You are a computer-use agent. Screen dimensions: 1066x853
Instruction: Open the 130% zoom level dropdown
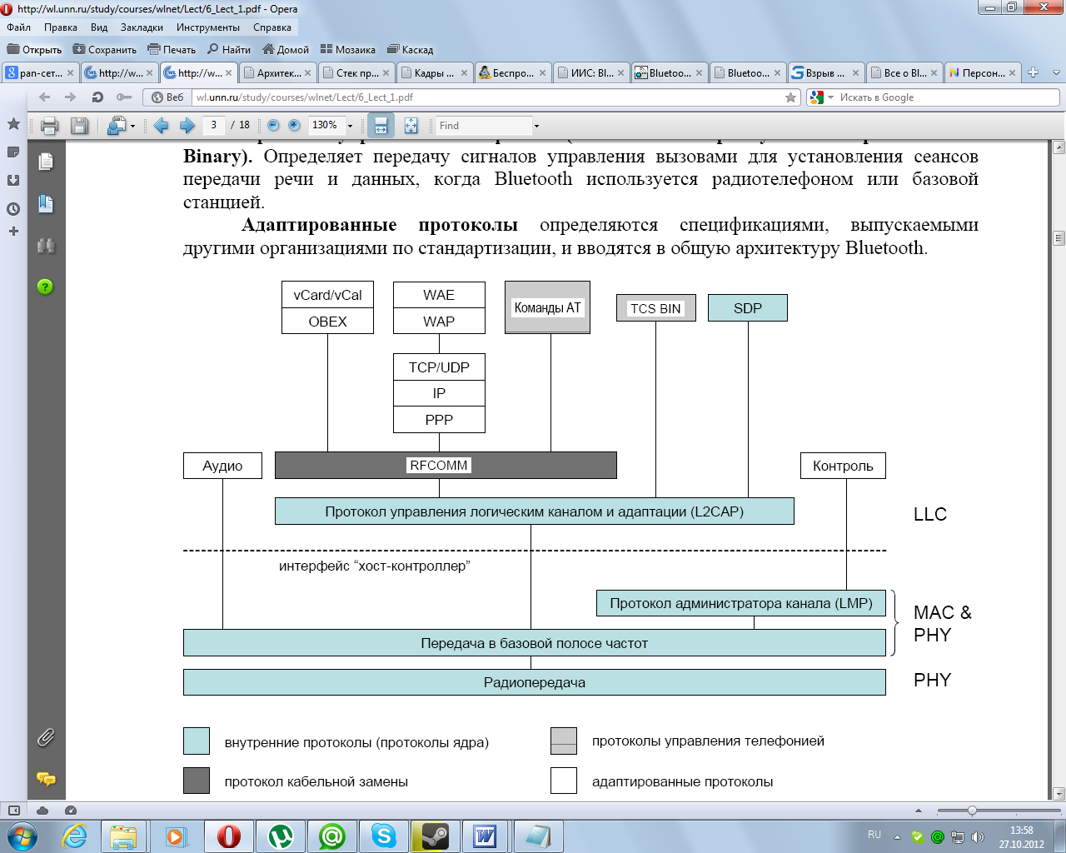pos(350,126)
